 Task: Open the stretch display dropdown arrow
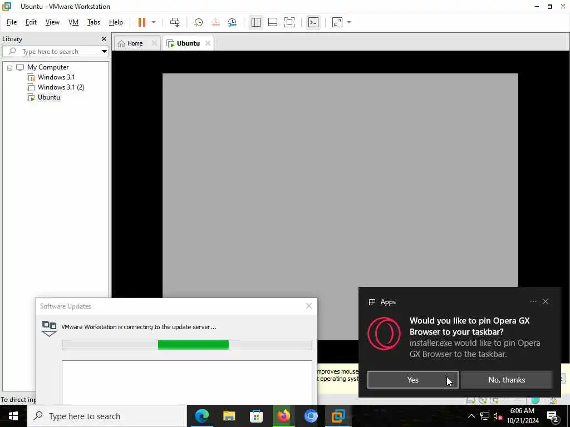pos(350,22)
